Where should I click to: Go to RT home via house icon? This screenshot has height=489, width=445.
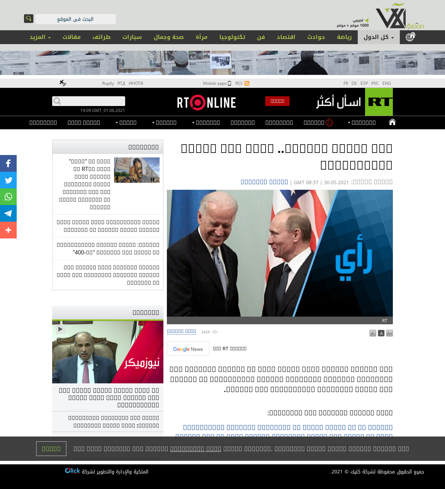point(392,122)
